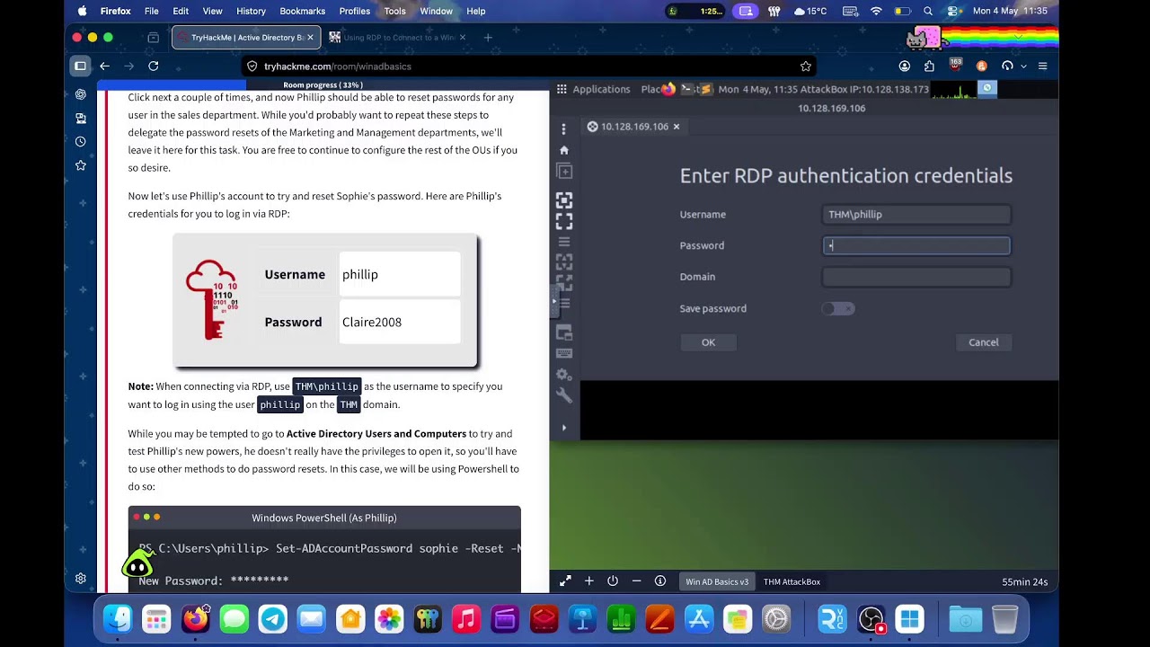Open Remmina preferences gears icon
This screenshot has width=1150, height=647.
click(x=563, y=375)
